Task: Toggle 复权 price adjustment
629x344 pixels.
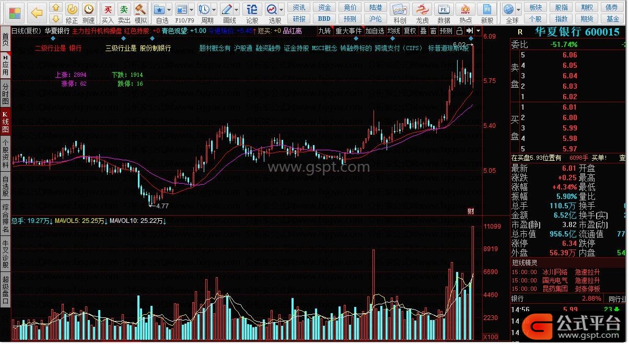Action: 410,31
